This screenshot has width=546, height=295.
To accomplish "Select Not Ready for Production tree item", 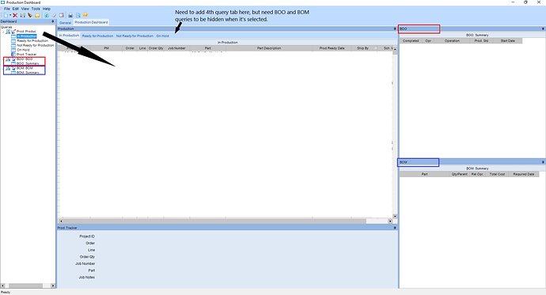I will point(36,45).
